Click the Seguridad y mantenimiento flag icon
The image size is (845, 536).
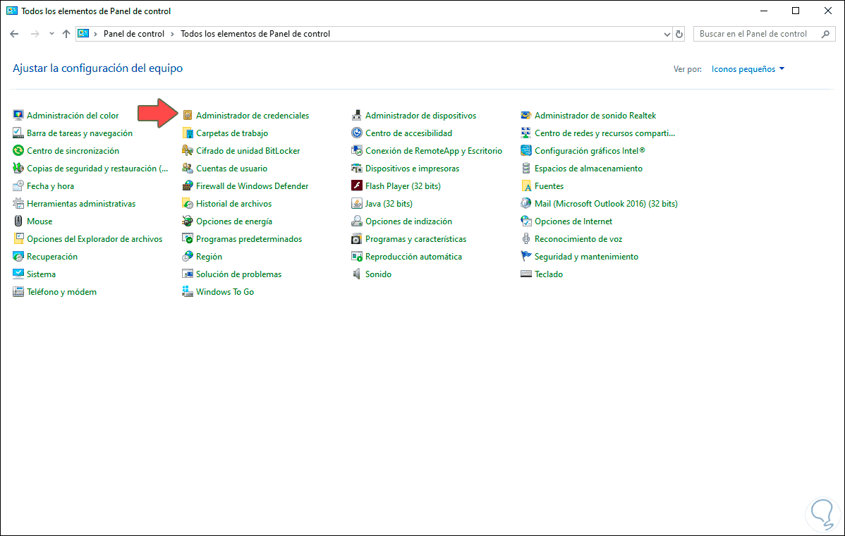(x=526, y=257)
